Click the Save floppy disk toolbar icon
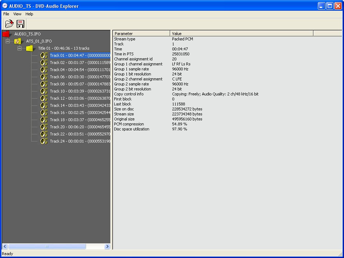Viewport: 344px width, 258px height. pos(20,24)
